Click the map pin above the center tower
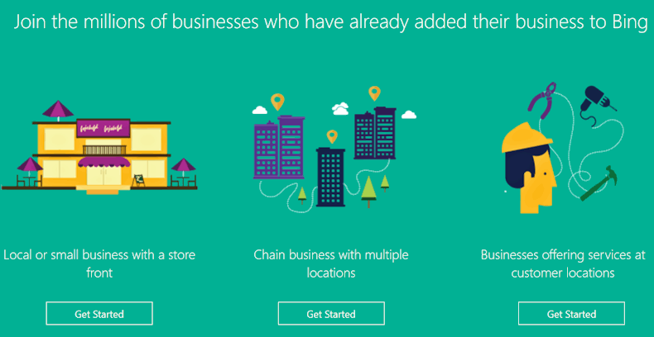654x337 pixels. tap(332, 136)
